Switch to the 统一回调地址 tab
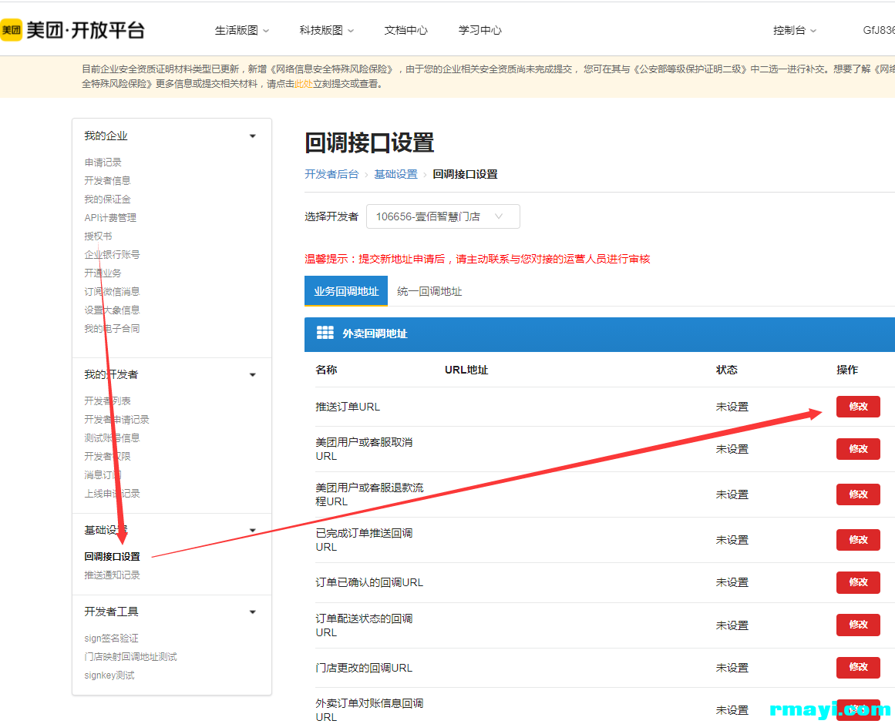The height and width of the screenshot is (724, 895). [x=429, y=291]
